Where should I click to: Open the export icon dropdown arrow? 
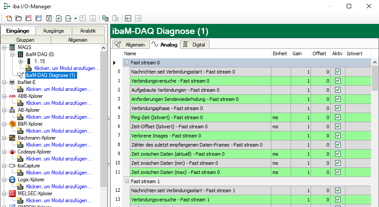coord(75,18)
